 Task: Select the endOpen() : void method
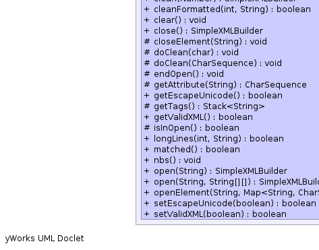184,74
